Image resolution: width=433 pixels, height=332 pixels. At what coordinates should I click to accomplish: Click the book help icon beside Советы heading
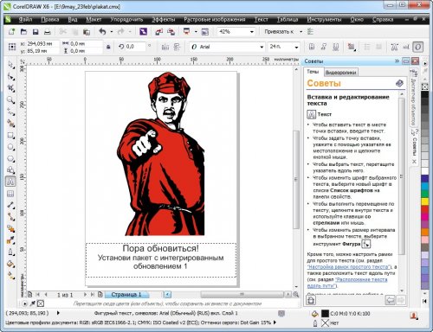coord(399,83)
